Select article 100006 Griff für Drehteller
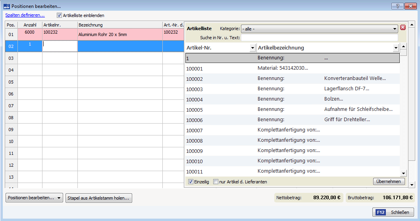Viewport: 420px width, 221px height. tap(293, 120)
